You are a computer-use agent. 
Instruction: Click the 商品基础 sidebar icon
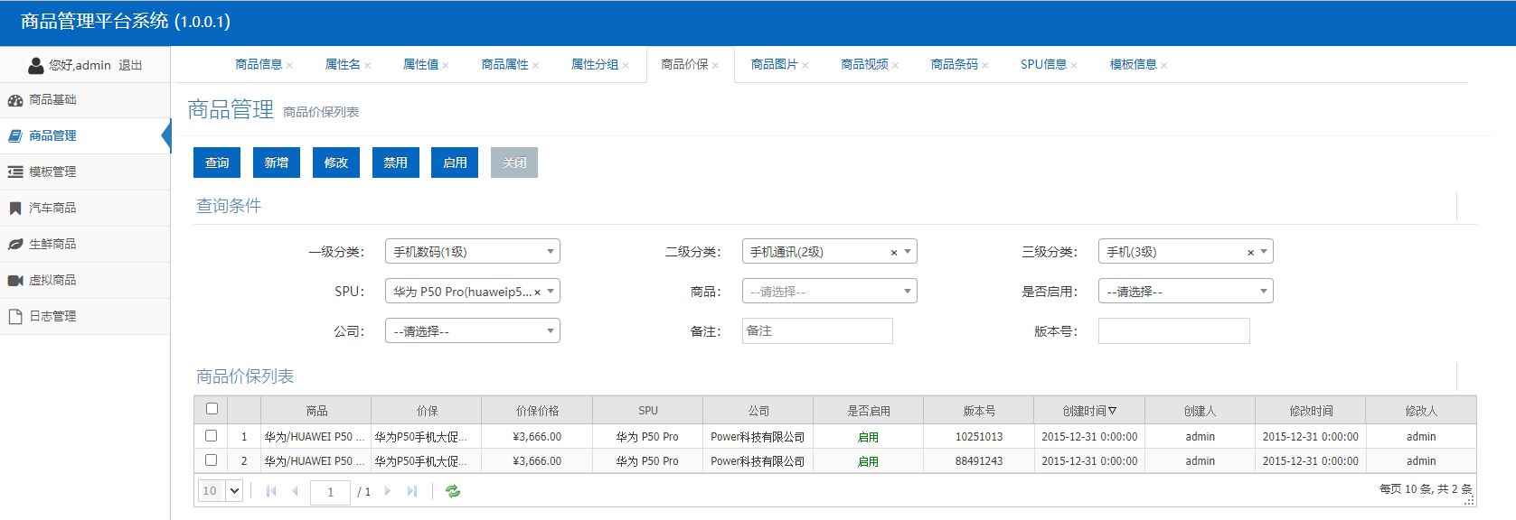pyautogui.click(x=15, y=100)
